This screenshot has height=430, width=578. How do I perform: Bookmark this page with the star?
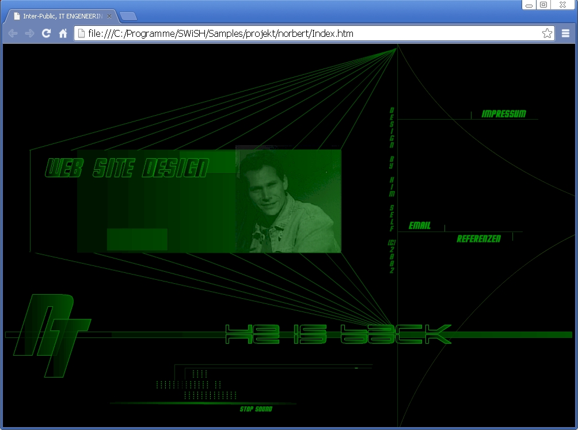point(547,33)
